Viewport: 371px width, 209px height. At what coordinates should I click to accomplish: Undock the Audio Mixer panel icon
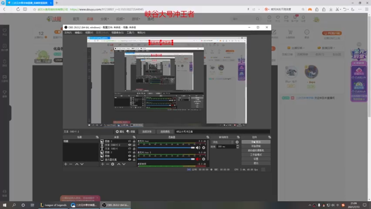(208, 137)
